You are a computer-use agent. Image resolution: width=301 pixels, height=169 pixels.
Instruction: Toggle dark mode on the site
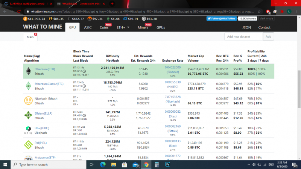(266, 18)
